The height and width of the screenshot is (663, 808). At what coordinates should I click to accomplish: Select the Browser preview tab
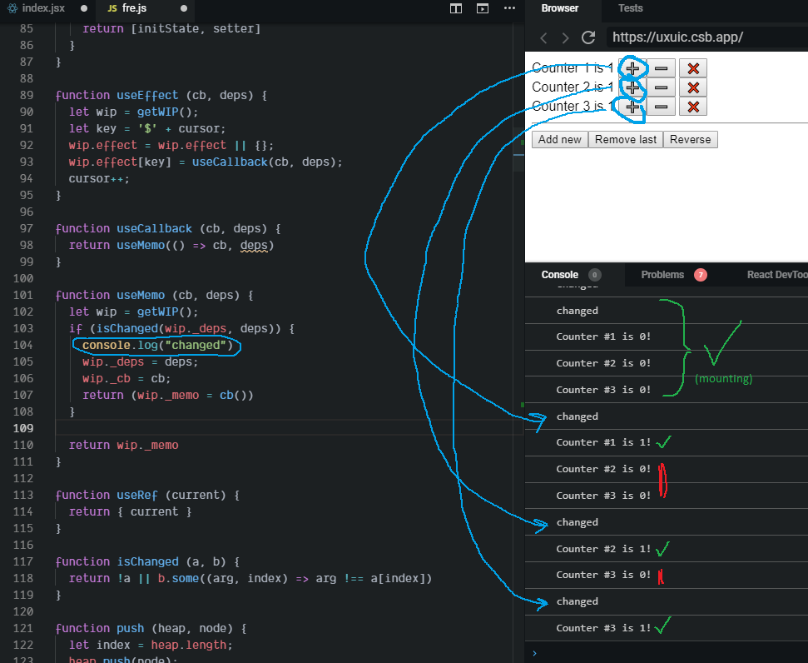click(x=560, y=8)
